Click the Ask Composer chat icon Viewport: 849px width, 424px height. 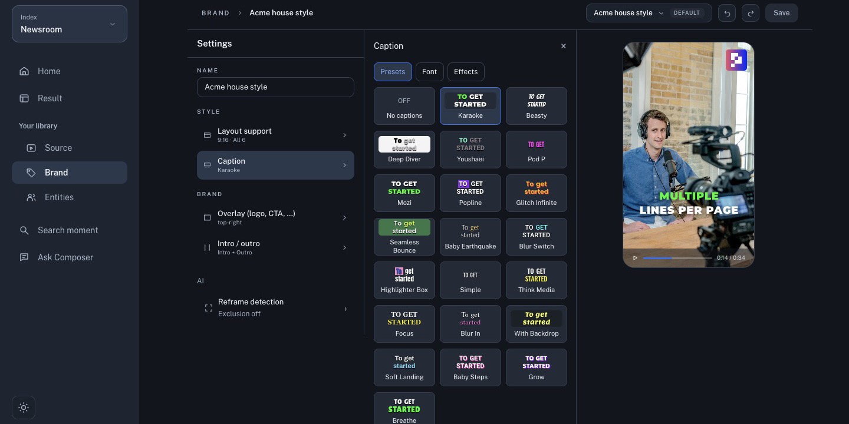click(x=24, y=257)
